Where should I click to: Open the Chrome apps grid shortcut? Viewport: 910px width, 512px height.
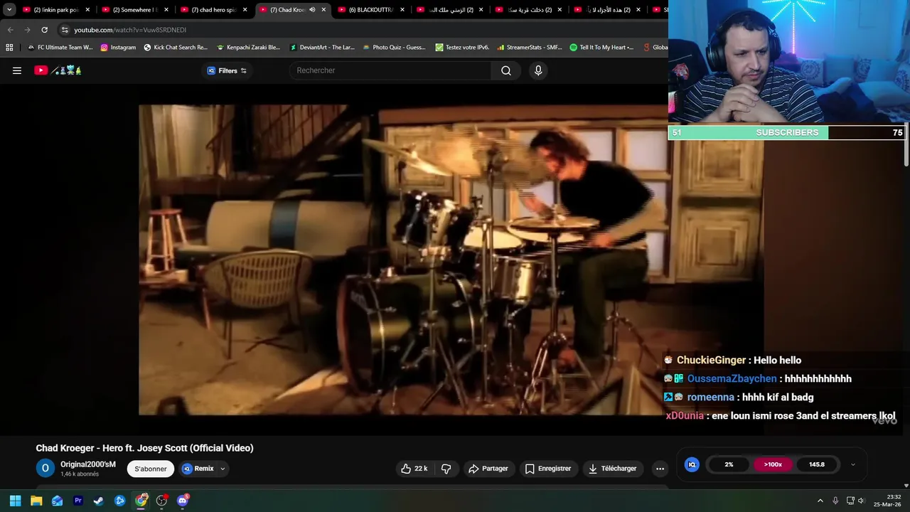(9, 48)
